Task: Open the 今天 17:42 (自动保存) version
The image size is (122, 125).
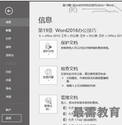Action: [82, 120]
